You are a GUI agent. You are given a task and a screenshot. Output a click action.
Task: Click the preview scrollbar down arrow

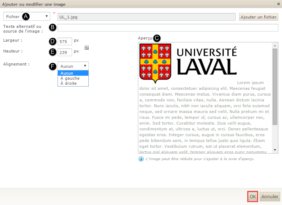275,150
